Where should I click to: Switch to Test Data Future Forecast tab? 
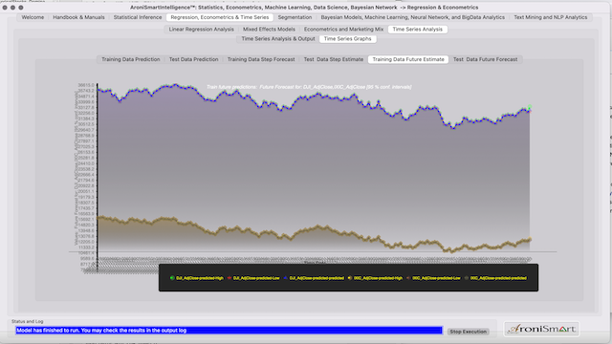click(x=485, y=59)
